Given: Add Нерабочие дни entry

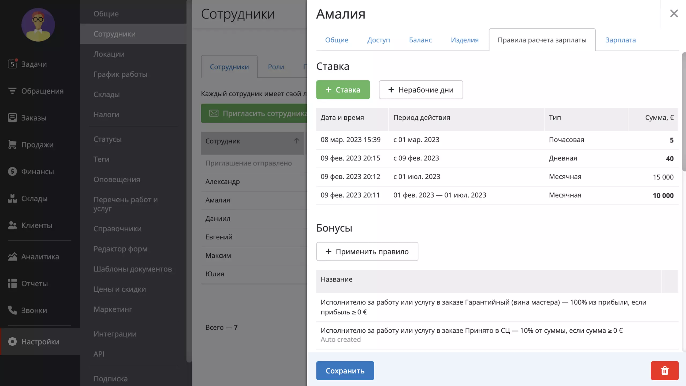Looking at the screenshot, I should (421, 90).
